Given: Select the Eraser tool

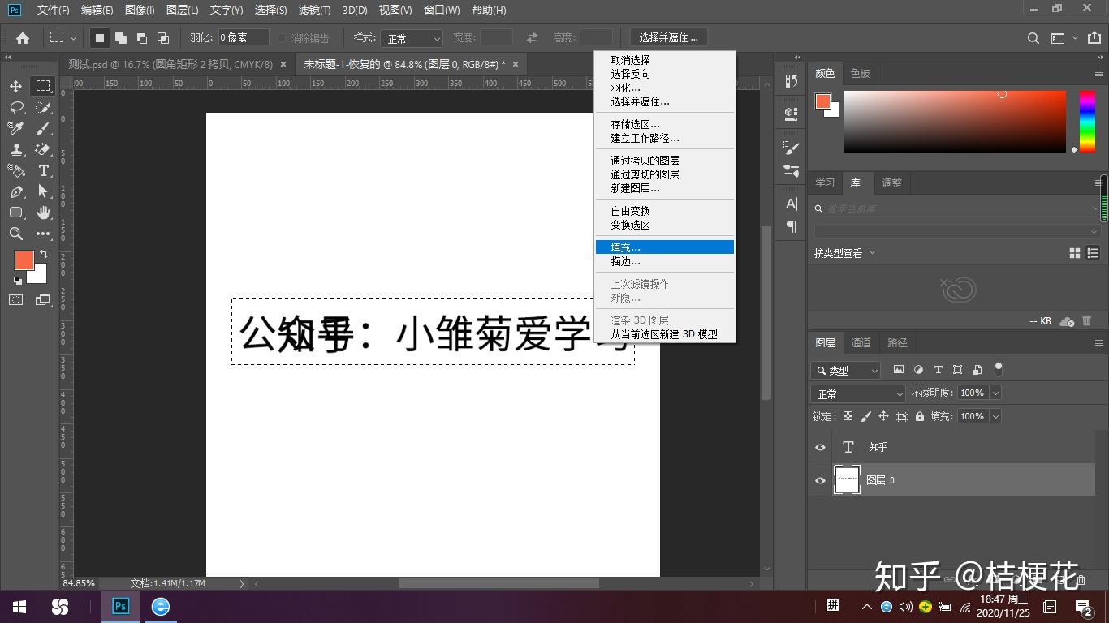Looking at the screenshot, I should pyautogui.click(x=43, y=149).
